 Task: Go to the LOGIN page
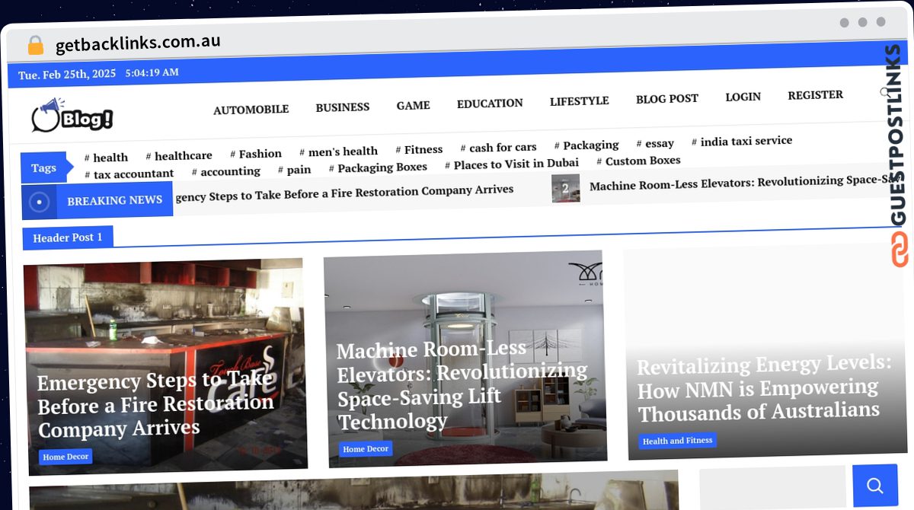tap(743, 97)
